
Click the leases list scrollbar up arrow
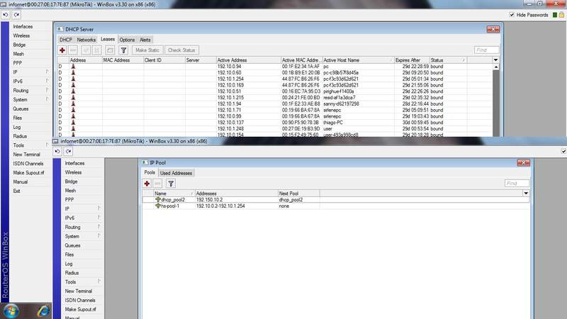495,67
